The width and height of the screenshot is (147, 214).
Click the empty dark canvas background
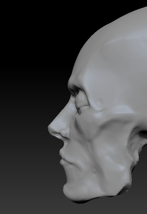(x=27, y=68)
